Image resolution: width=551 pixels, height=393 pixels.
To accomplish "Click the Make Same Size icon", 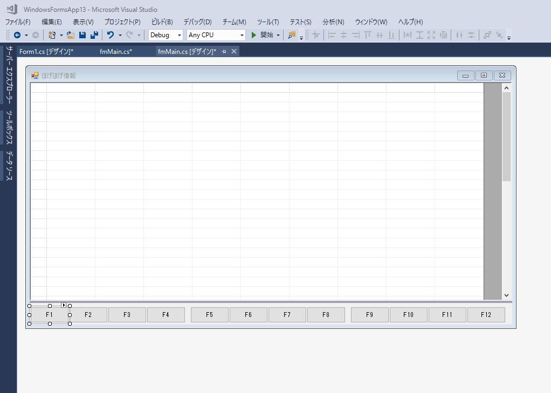I will [431, 35].
